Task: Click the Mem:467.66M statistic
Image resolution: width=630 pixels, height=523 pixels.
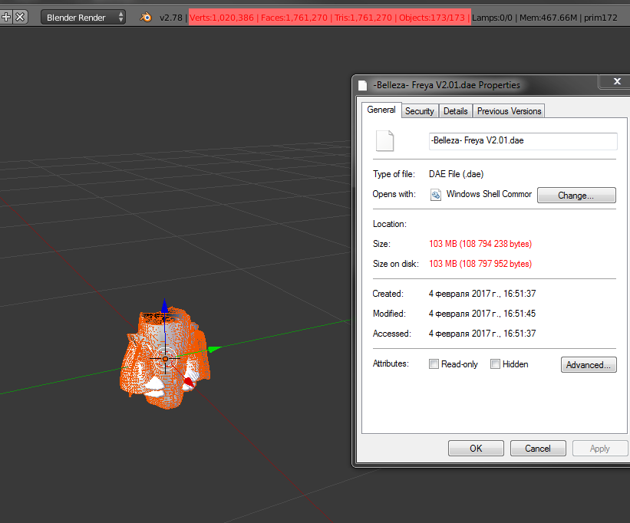Action: [549, 18]
